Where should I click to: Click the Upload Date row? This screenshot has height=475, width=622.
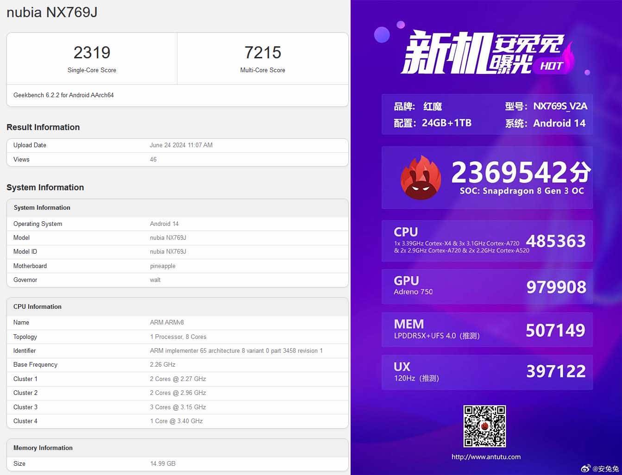(177, 145)
